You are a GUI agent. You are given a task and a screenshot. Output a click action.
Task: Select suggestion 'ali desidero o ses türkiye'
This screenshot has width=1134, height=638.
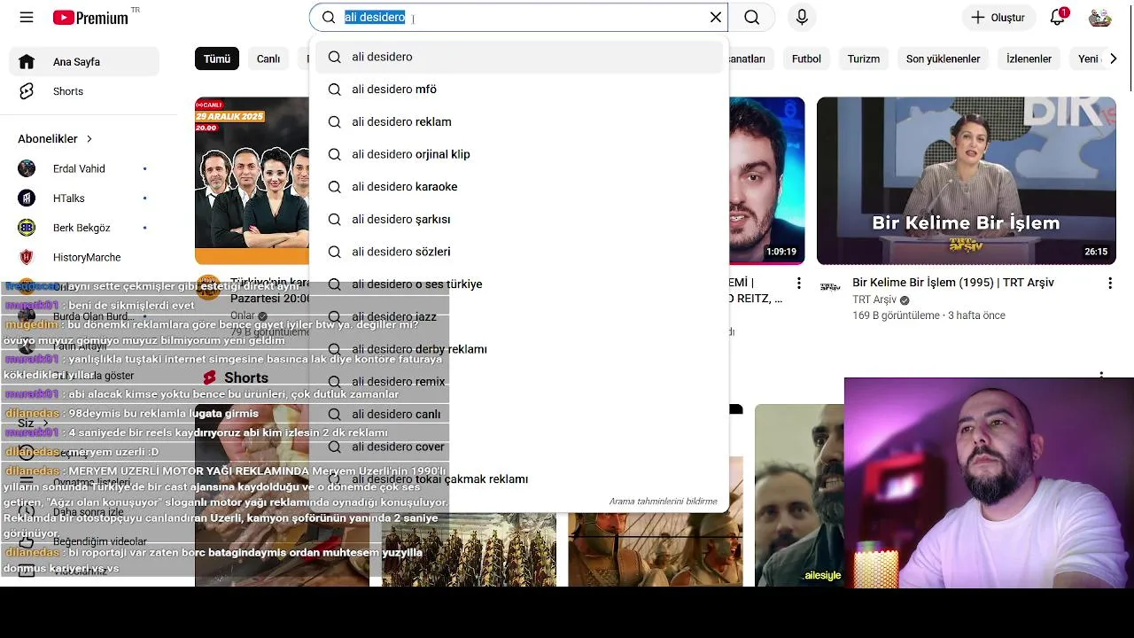click(519, 284)
